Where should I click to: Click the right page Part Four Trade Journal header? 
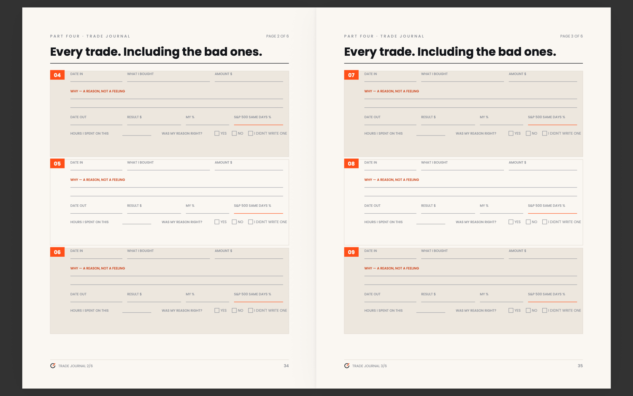pos(384,36)
